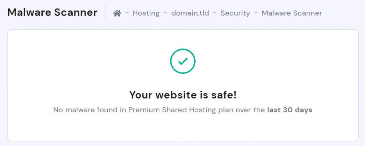Click the home icon in the breadcrumb
The width and height of the screenshot is (365, 146).
click(x=117, y=13)
